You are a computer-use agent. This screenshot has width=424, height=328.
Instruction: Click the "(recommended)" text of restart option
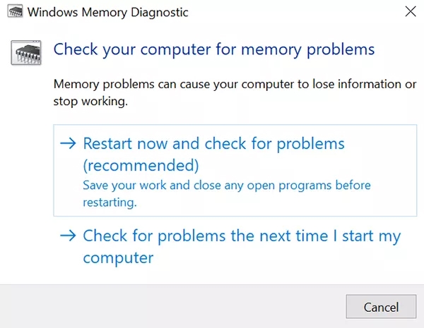pos(141,166)
